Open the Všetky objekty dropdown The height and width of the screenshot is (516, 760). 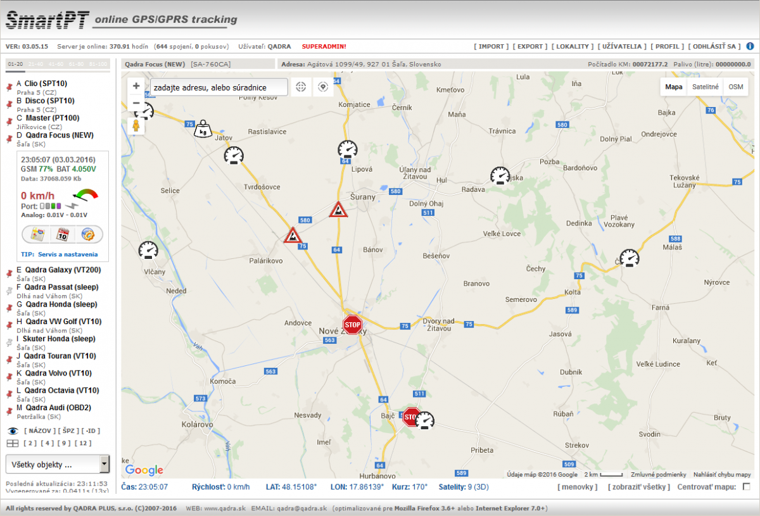[x=58, y=464]
